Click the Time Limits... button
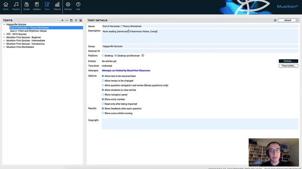Screen dimensions: 302x169 click(288, 66)
